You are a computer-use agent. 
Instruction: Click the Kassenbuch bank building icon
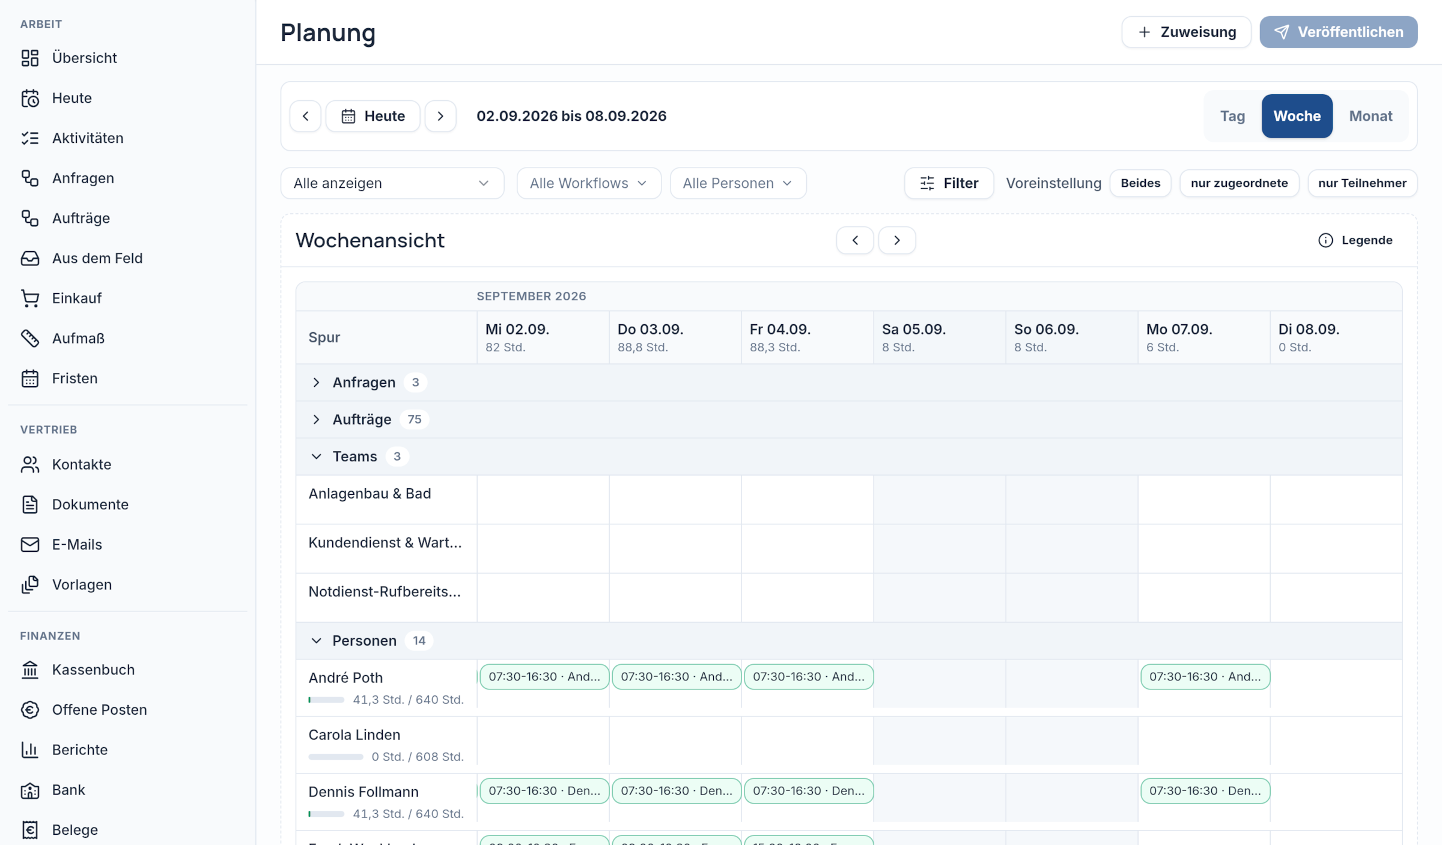pos(30,670)
